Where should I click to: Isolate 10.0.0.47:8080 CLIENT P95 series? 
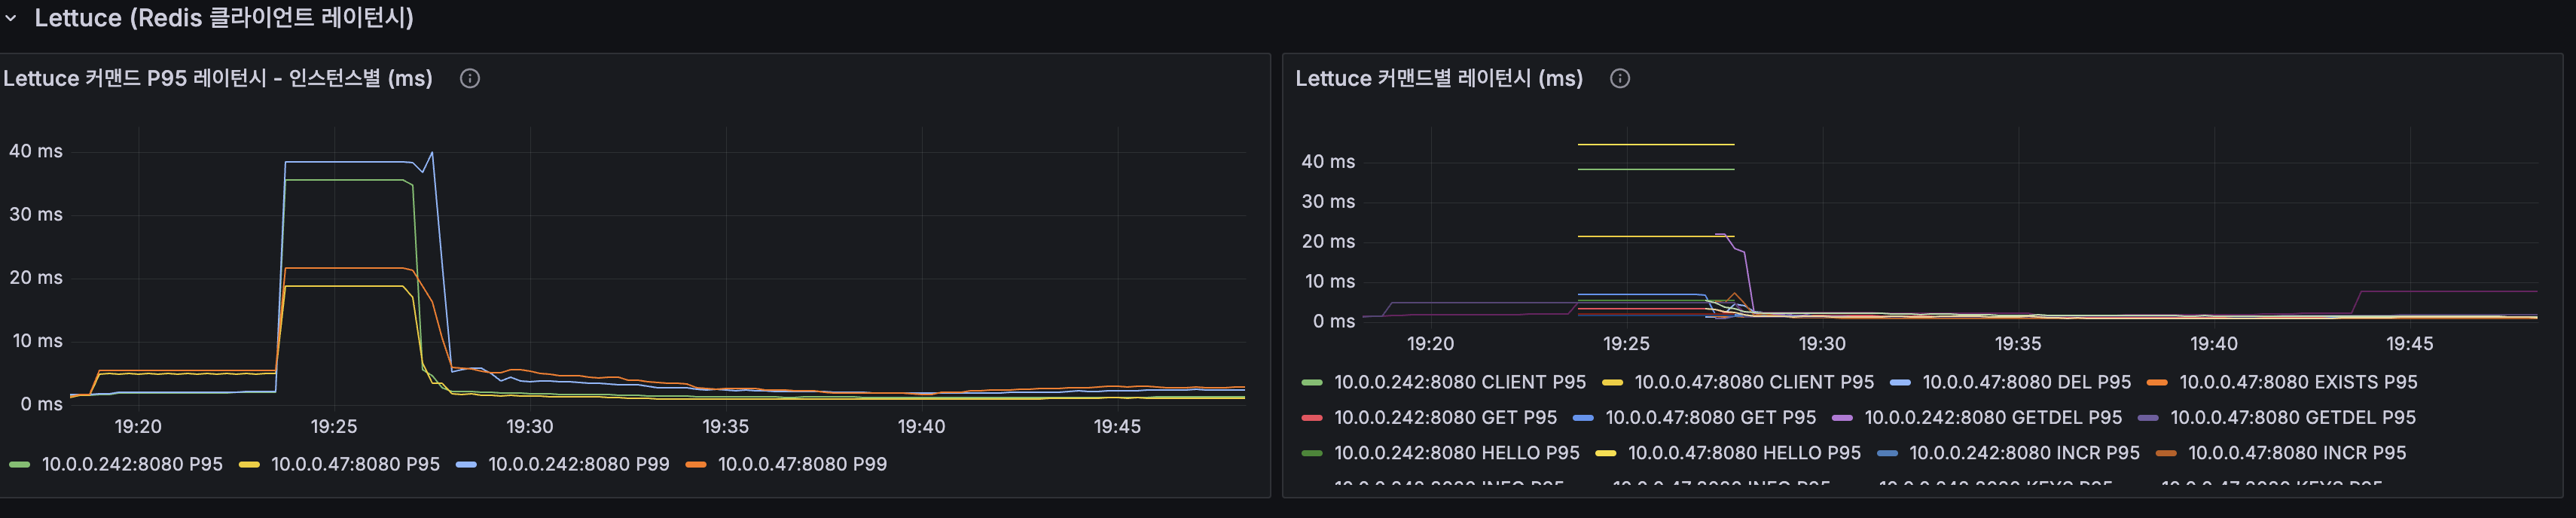point(1754,382)
